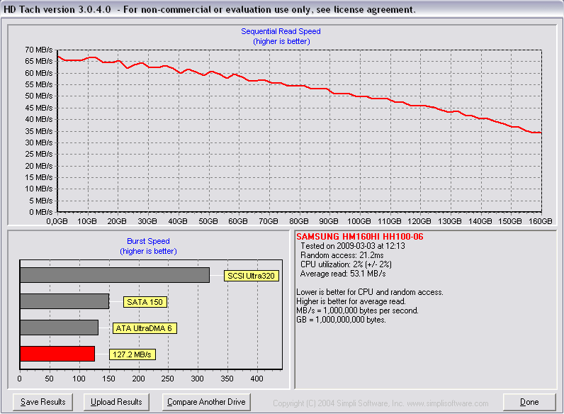Click the CPU utilization 2% text
This screenshot has height=414, width=564.
pyautogui.click(x=346, y=264)
